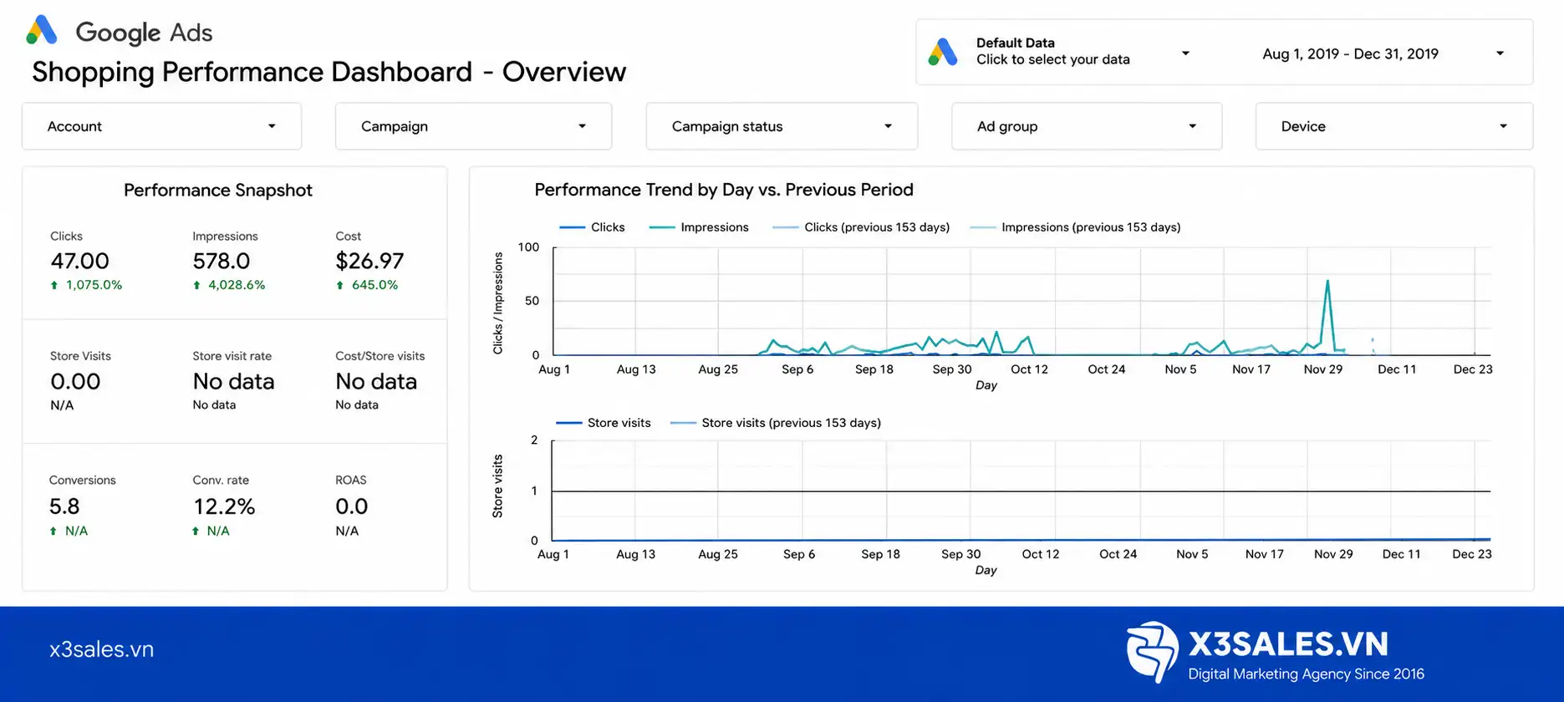The image size is (1564, 702).
Task: Click the Impressions value 578.0
Action: click(222, 261)
